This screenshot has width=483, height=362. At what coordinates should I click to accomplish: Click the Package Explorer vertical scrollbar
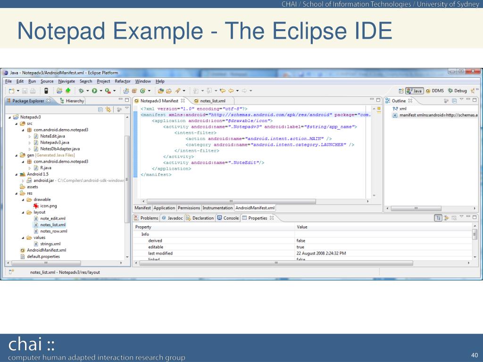point(127,179)
